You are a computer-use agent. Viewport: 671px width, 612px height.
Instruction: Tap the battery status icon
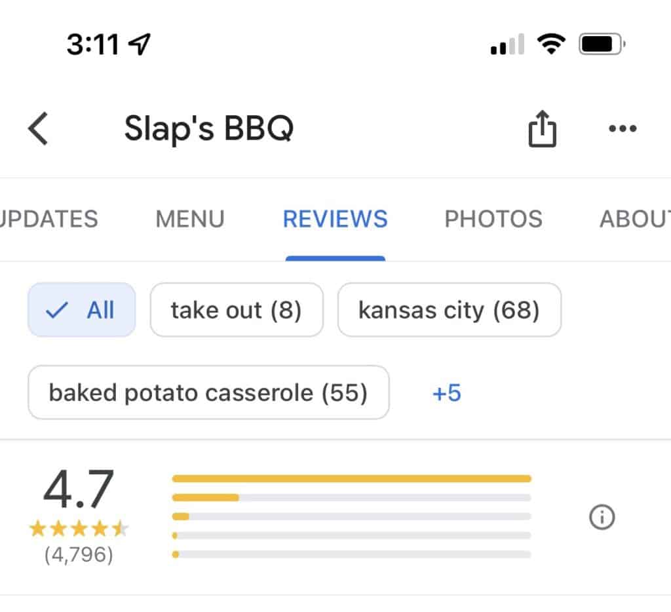tap(602, 44)
